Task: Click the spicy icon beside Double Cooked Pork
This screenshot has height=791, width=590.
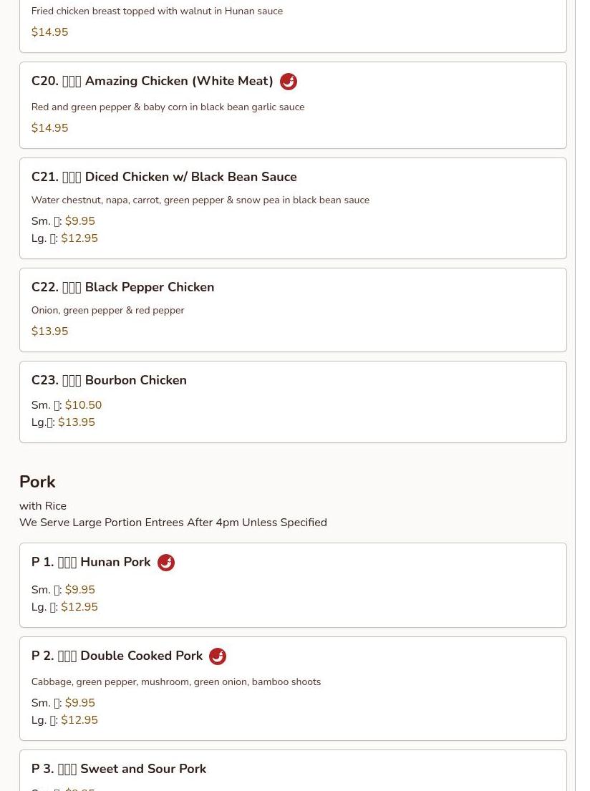Action: [218, 656]
